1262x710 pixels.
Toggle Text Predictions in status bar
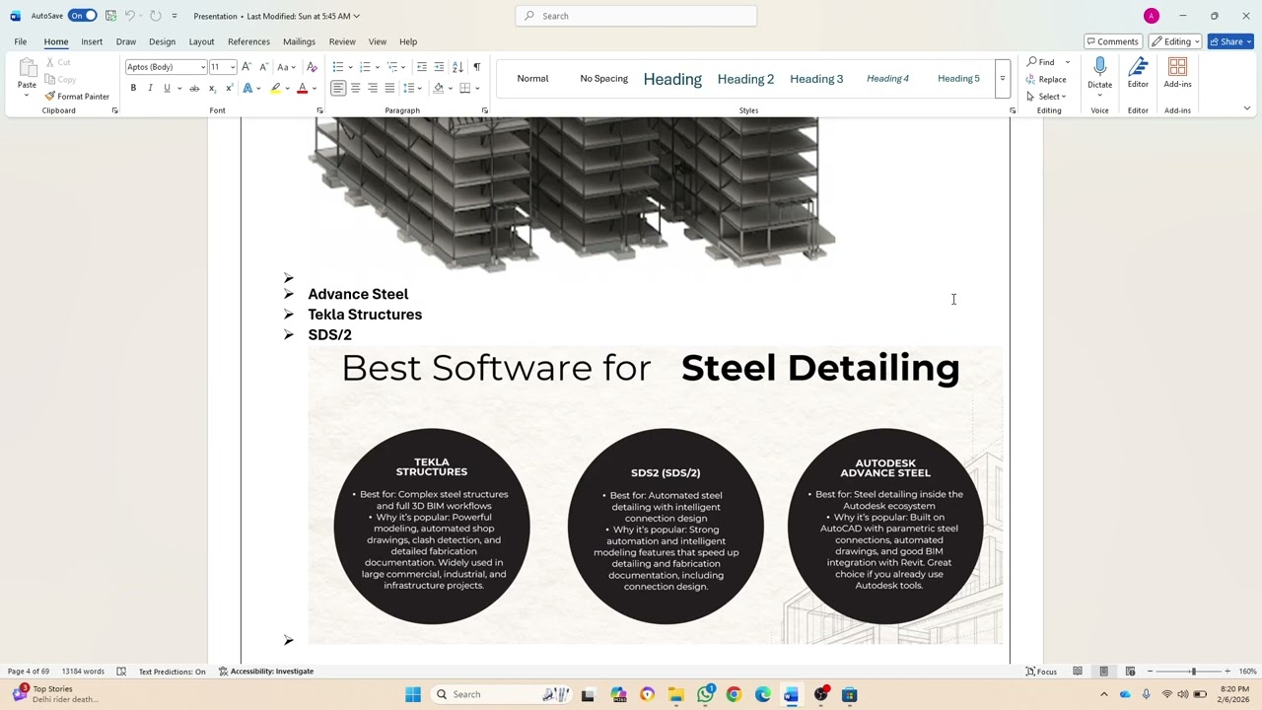173,672
